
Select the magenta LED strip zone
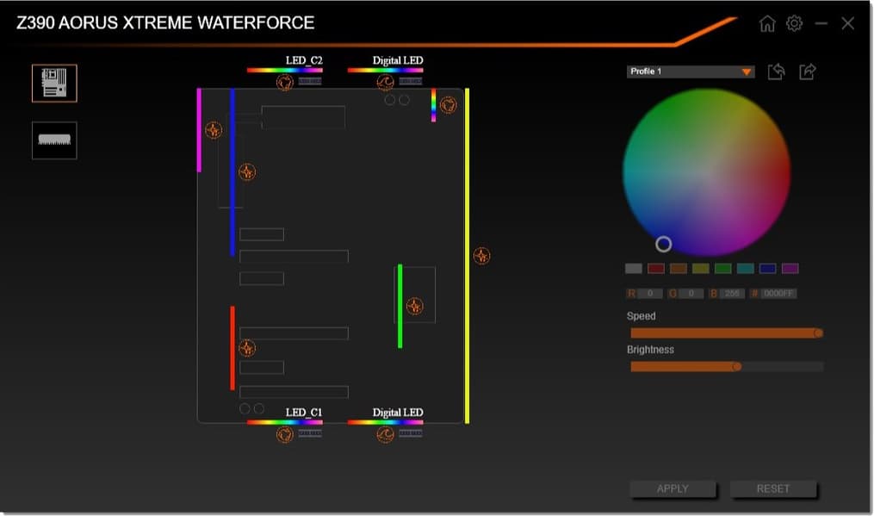coord(199,130)
